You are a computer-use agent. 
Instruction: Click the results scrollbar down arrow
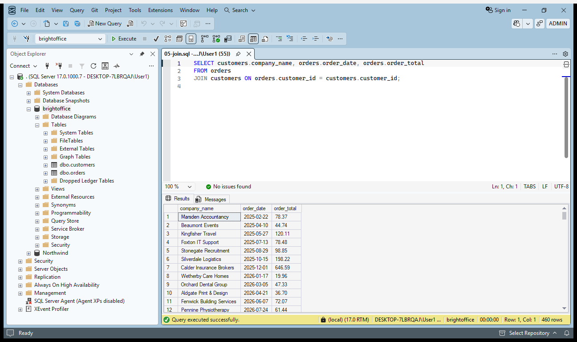pyautogui.click(x=565, y=308)
